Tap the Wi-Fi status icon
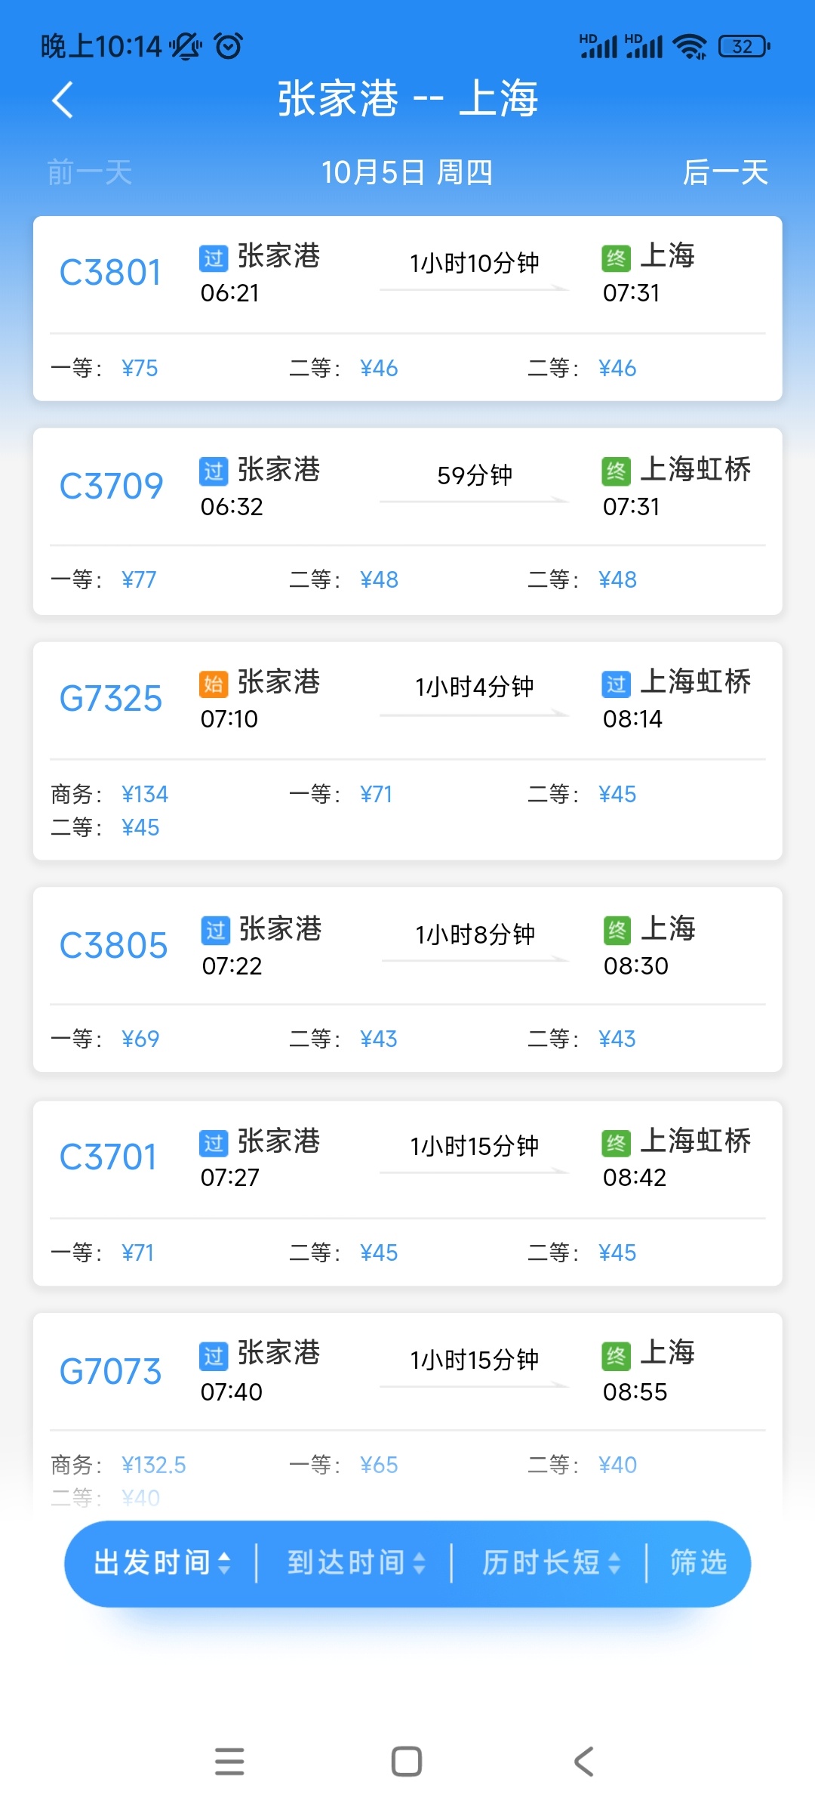This screenshot has width=815, height=1813. [x=690, y=46]
